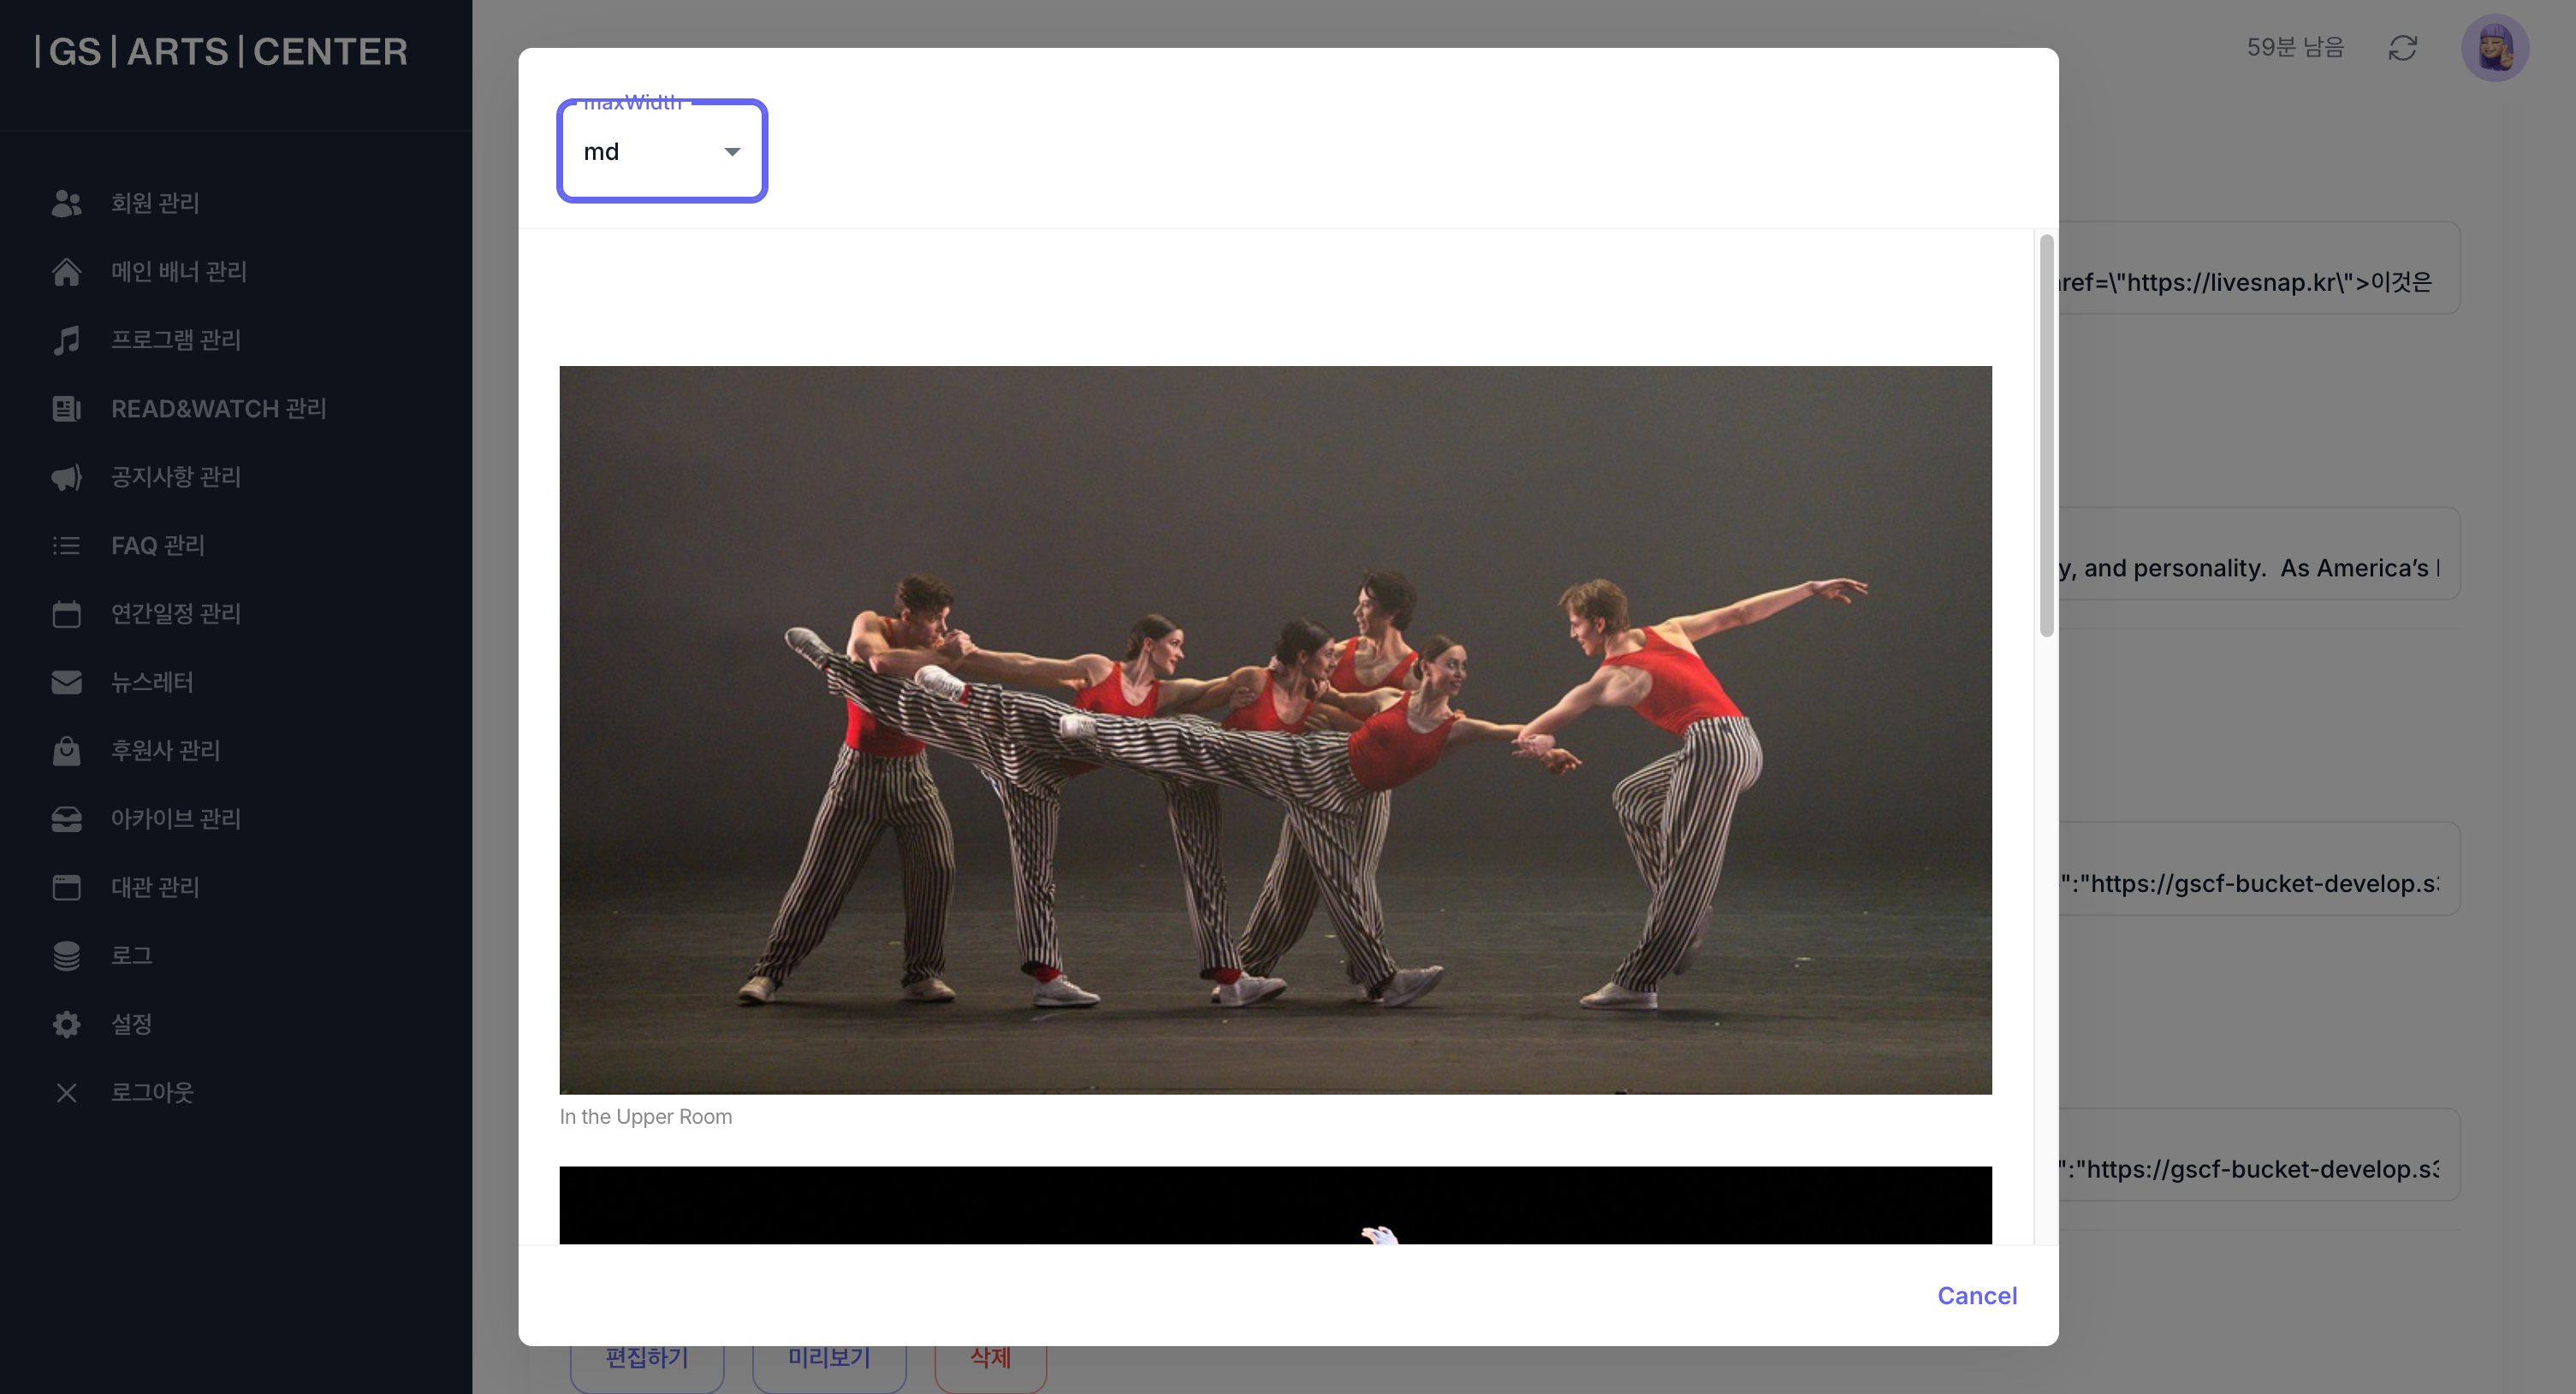This screenshot has width=2576, height=1394.
Task: Open FAQ 관리 in the sidebar
Action: [158, 546]
